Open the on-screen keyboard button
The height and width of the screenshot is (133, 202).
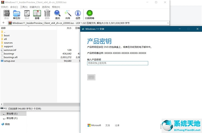pos(91,77)
